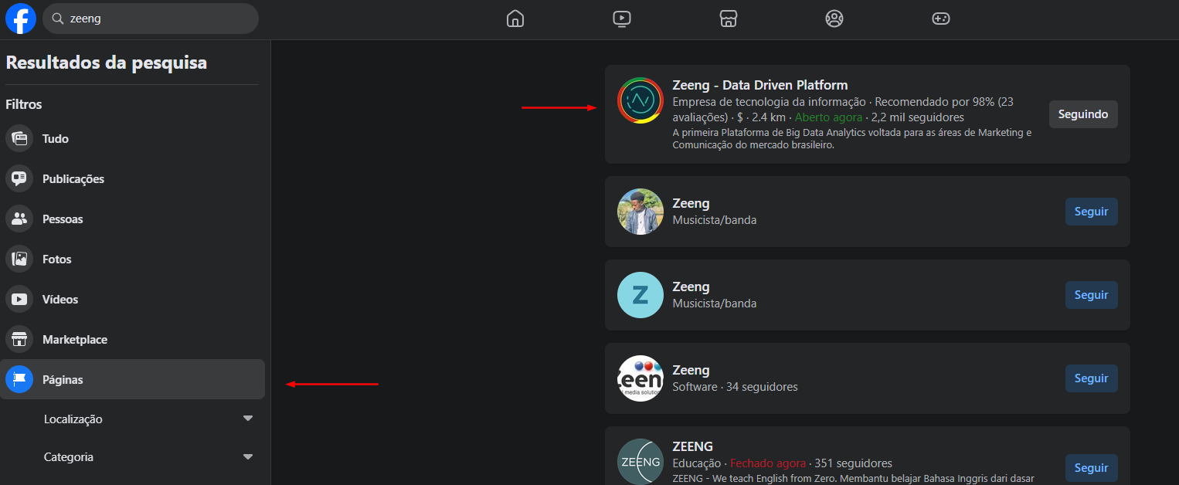Image resolution: width=1179 pixels, height=485 pixels.
Task: Click the ZEENG Educação page thumbnail
Action: pyautogui.click(x=640, y=462)
